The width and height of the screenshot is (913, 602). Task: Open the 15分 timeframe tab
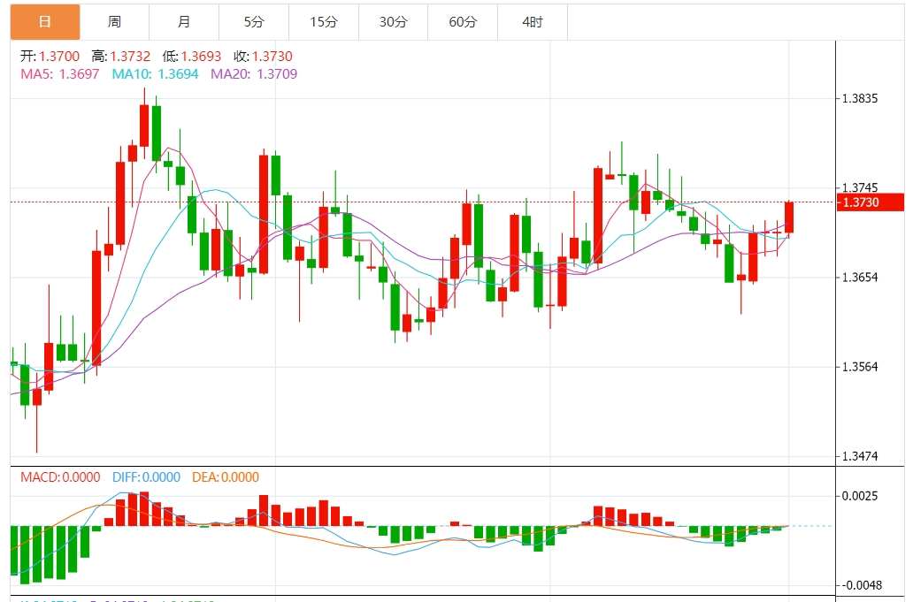(324, 22)
